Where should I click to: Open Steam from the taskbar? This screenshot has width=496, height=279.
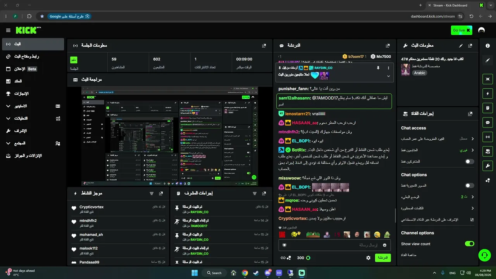pyautogui.click(x=256, y=273)
